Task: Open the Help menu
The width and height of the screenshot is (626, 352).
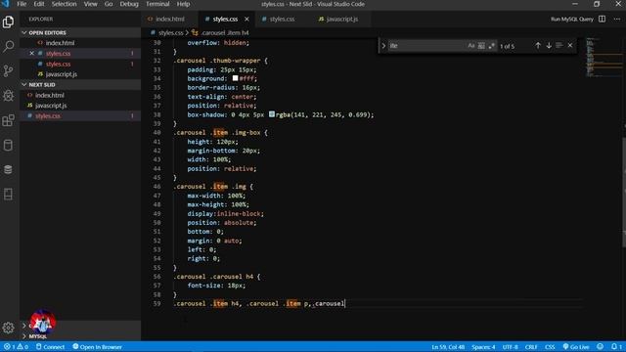Action: click(x=183, y=4)
